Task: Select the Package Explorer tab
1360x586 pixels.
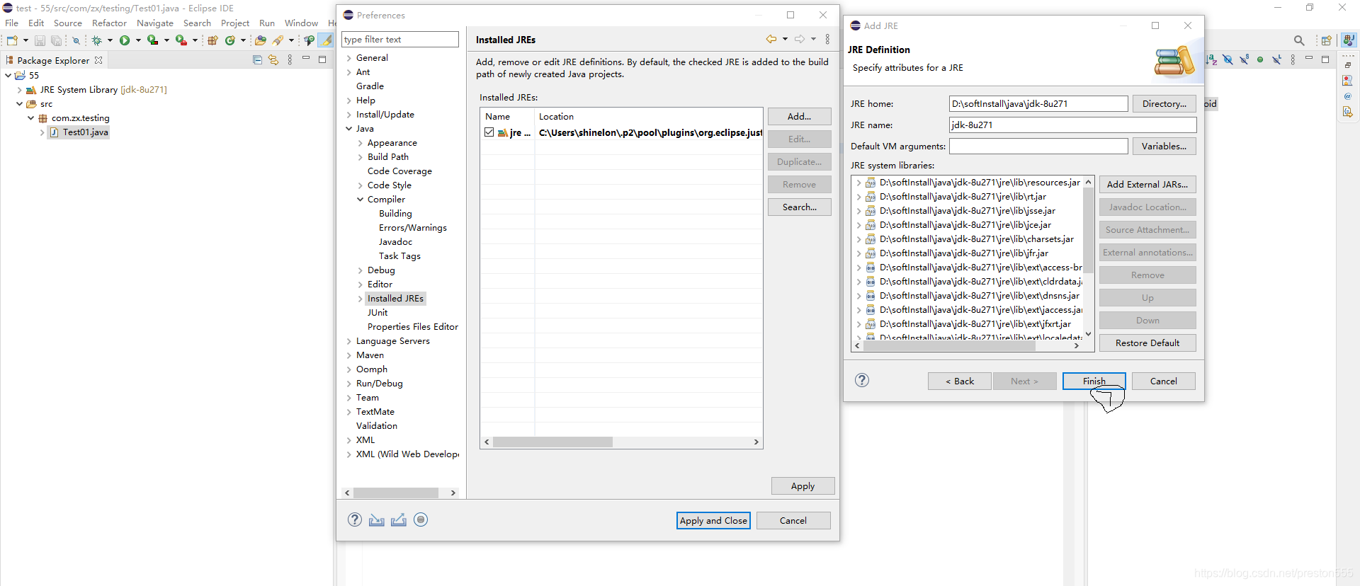Action: pos(54,60)
